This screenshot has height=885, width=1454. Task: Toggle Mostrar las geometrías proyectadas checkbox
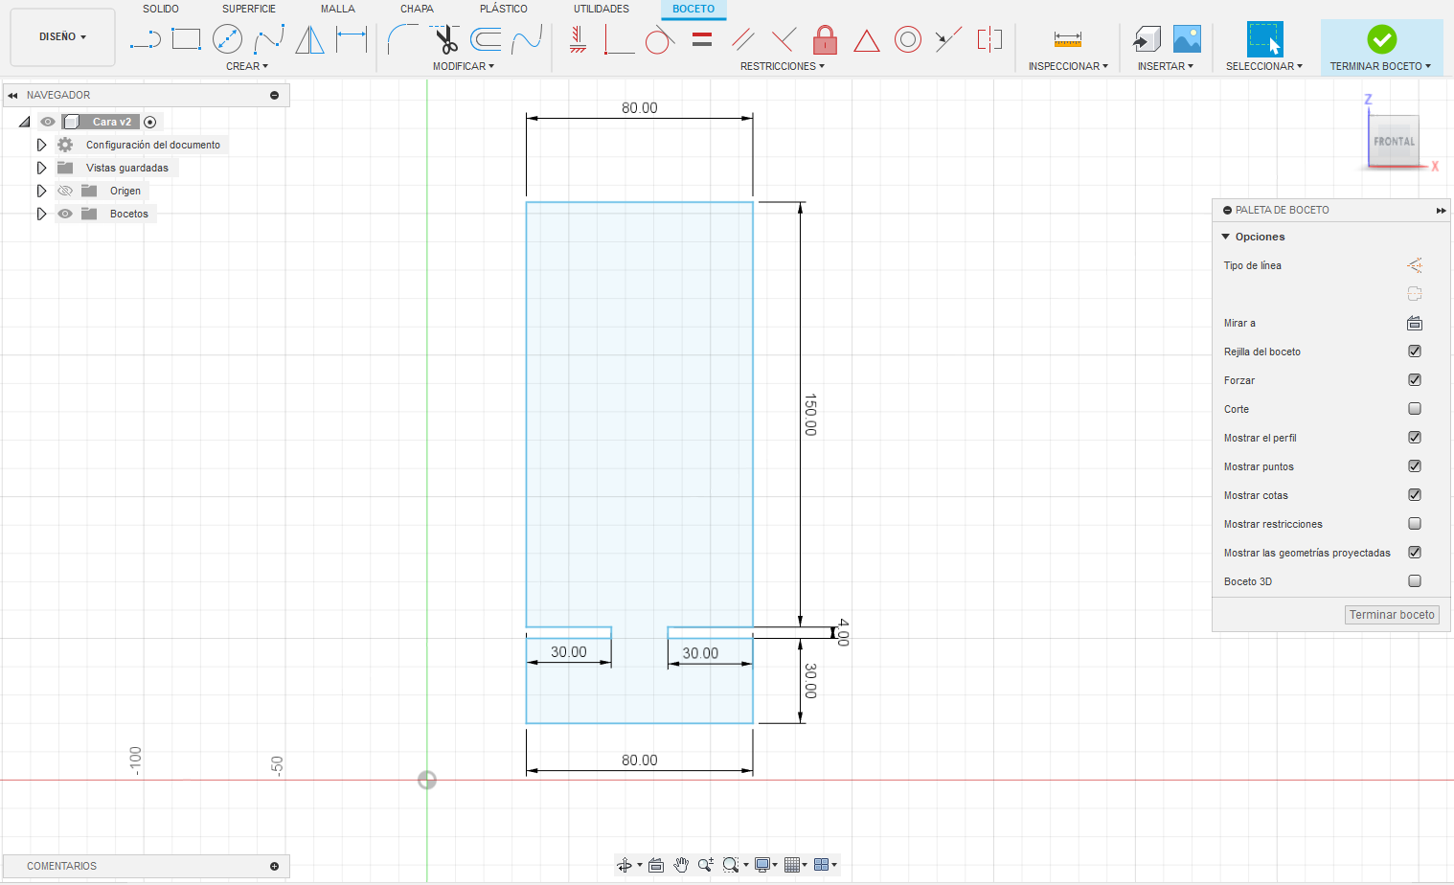[1415, 553]
